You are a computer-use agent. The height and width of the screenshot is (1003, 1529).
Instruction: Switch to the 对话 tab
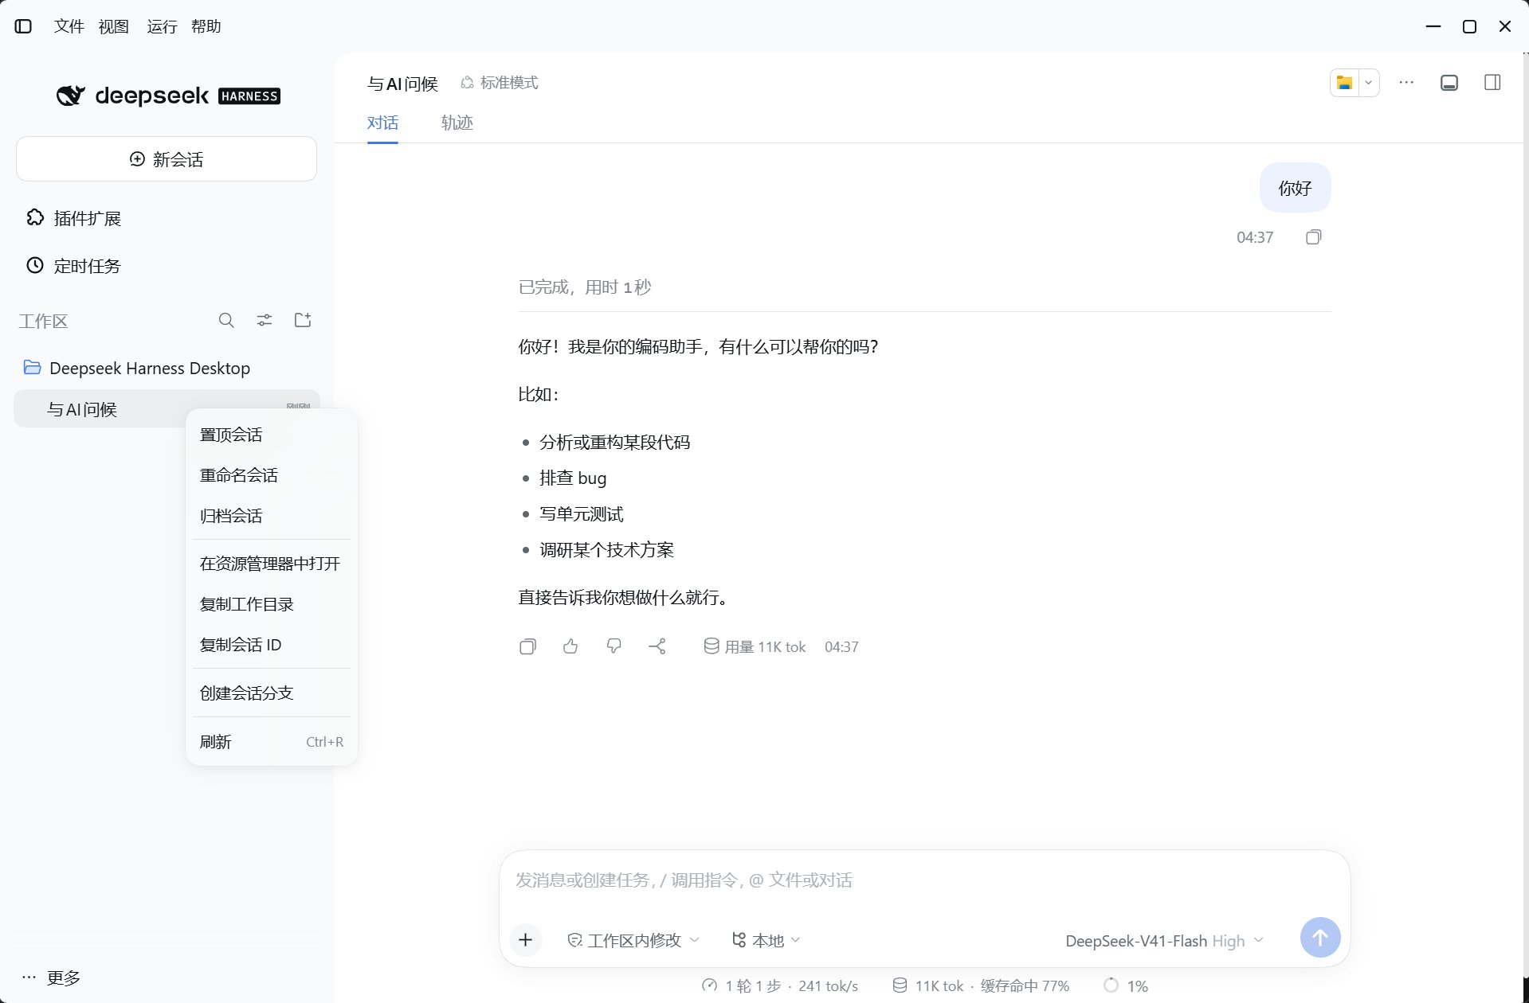[382, 123]
